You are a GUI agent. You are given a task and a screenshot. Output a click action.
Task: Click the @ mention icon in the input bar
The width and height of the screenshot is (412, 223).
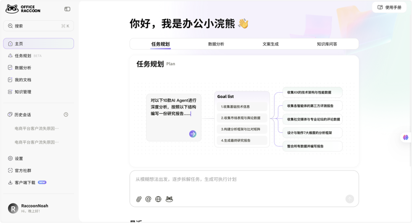point(148,199)
